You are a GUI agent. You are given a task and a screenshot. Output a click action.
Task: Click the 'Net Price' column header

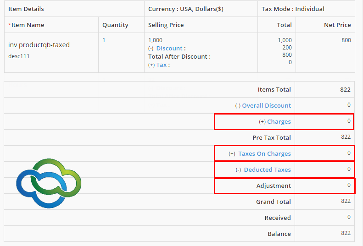[337, 25]
